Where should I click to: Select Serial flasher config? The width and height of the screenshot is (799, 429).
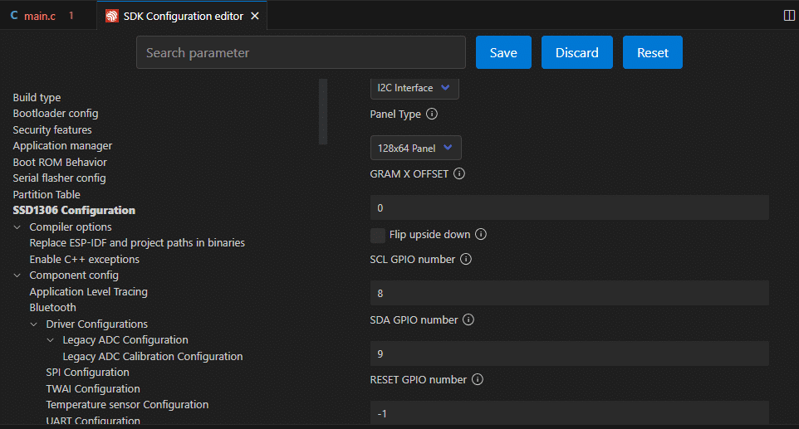point(59,178)
